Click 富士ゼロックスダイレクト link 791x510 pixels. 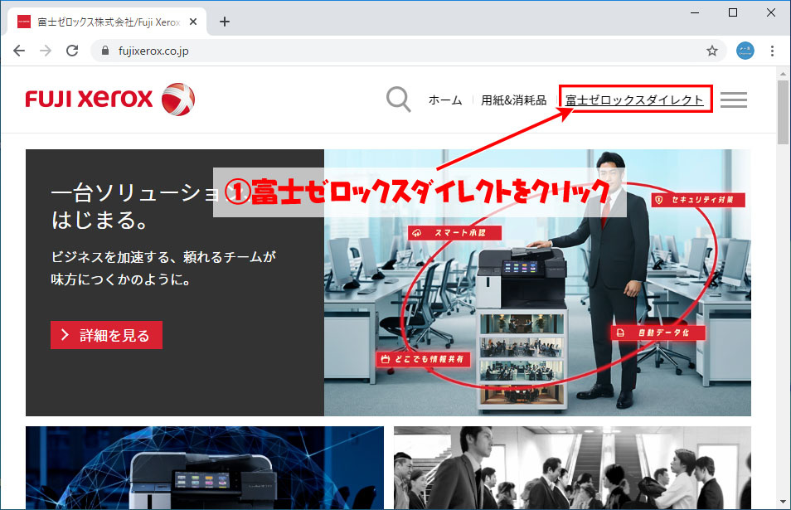634,100
